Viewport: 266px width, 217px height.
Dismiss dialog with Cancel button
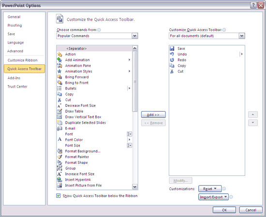[x=251, y=210]
